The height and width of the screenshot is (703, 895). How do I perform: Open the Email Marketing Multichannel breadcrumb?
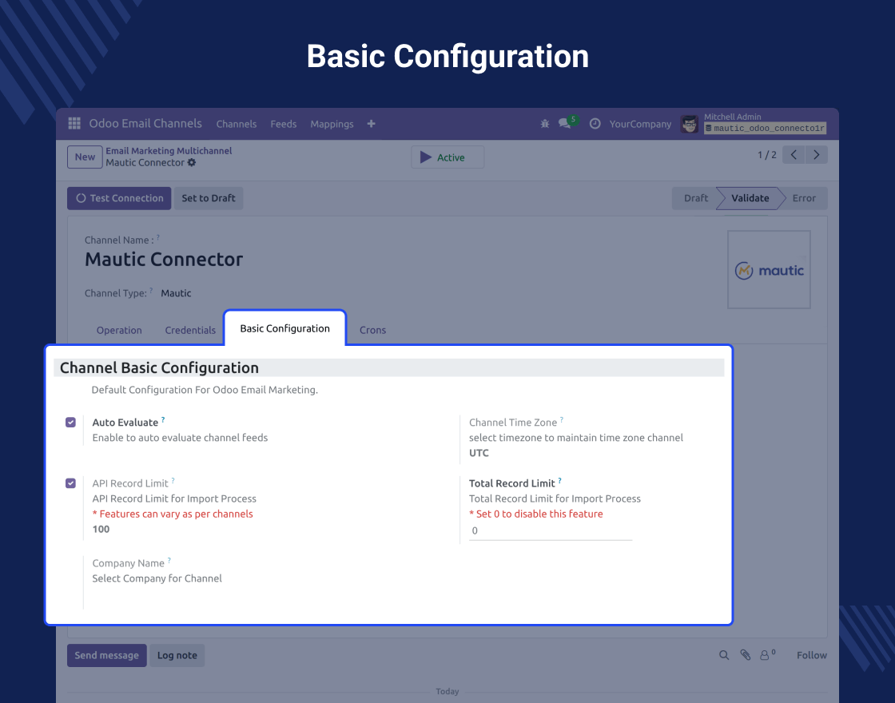pos(169,151)
